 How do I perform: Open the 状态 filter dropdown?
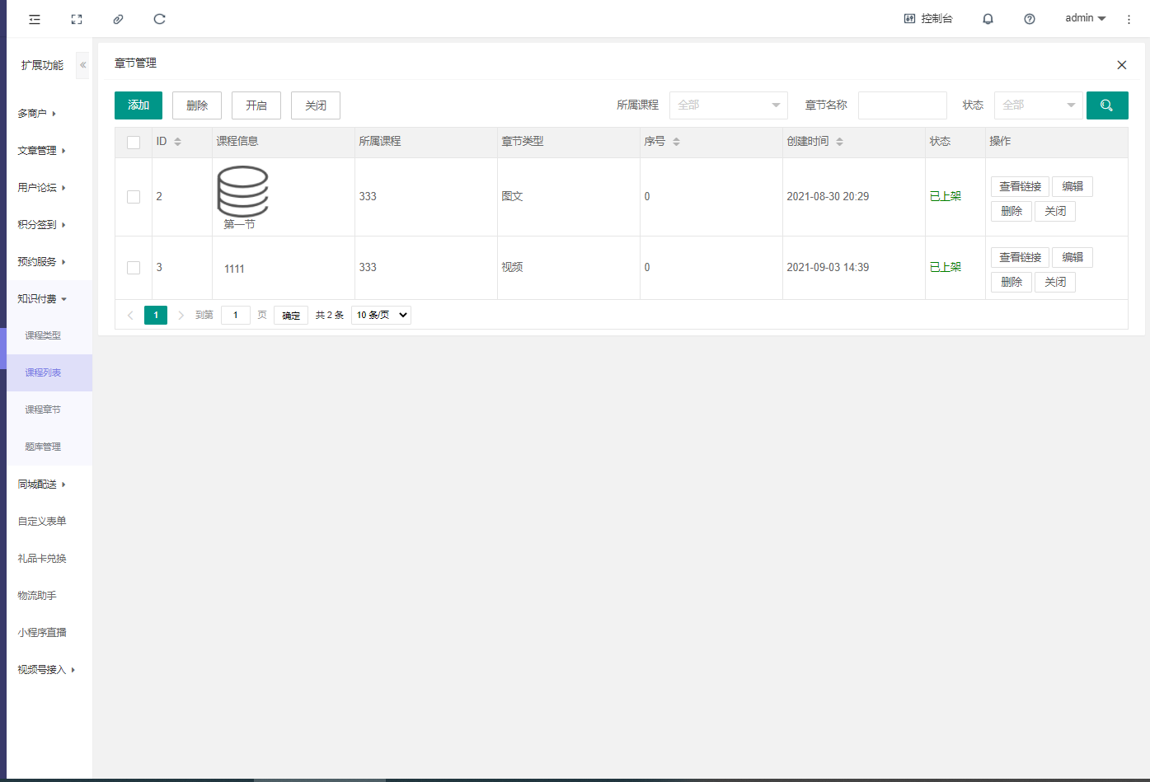pyautogui.click(x=1038, y=105)
